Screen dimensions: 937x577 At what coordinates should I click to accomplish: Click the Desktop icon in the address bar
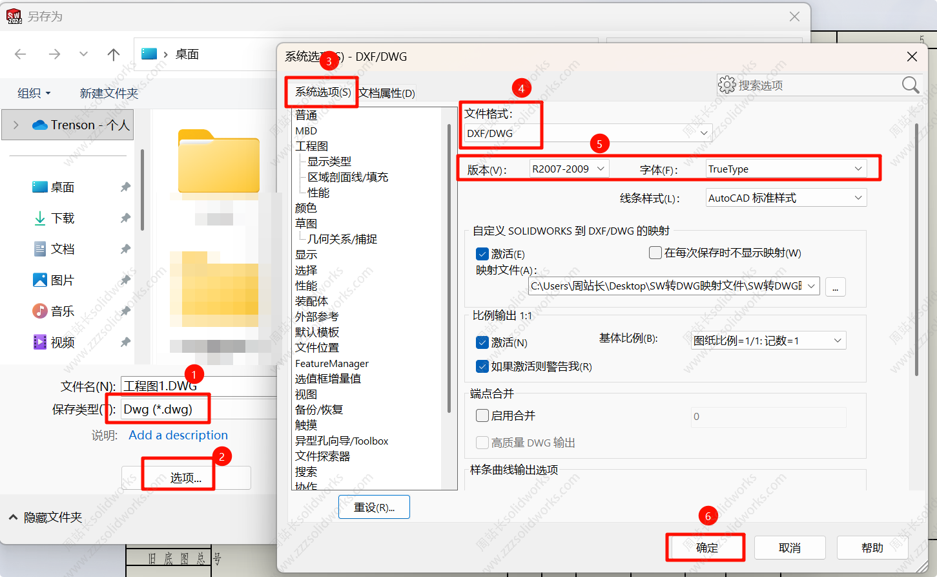(x=149, y=54)
